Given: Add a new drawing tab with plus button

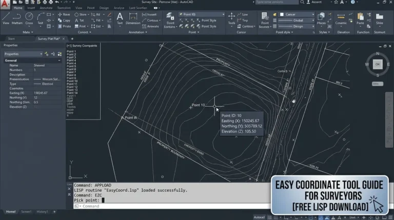Looking at the screenshot, I should tap(72, 38).
